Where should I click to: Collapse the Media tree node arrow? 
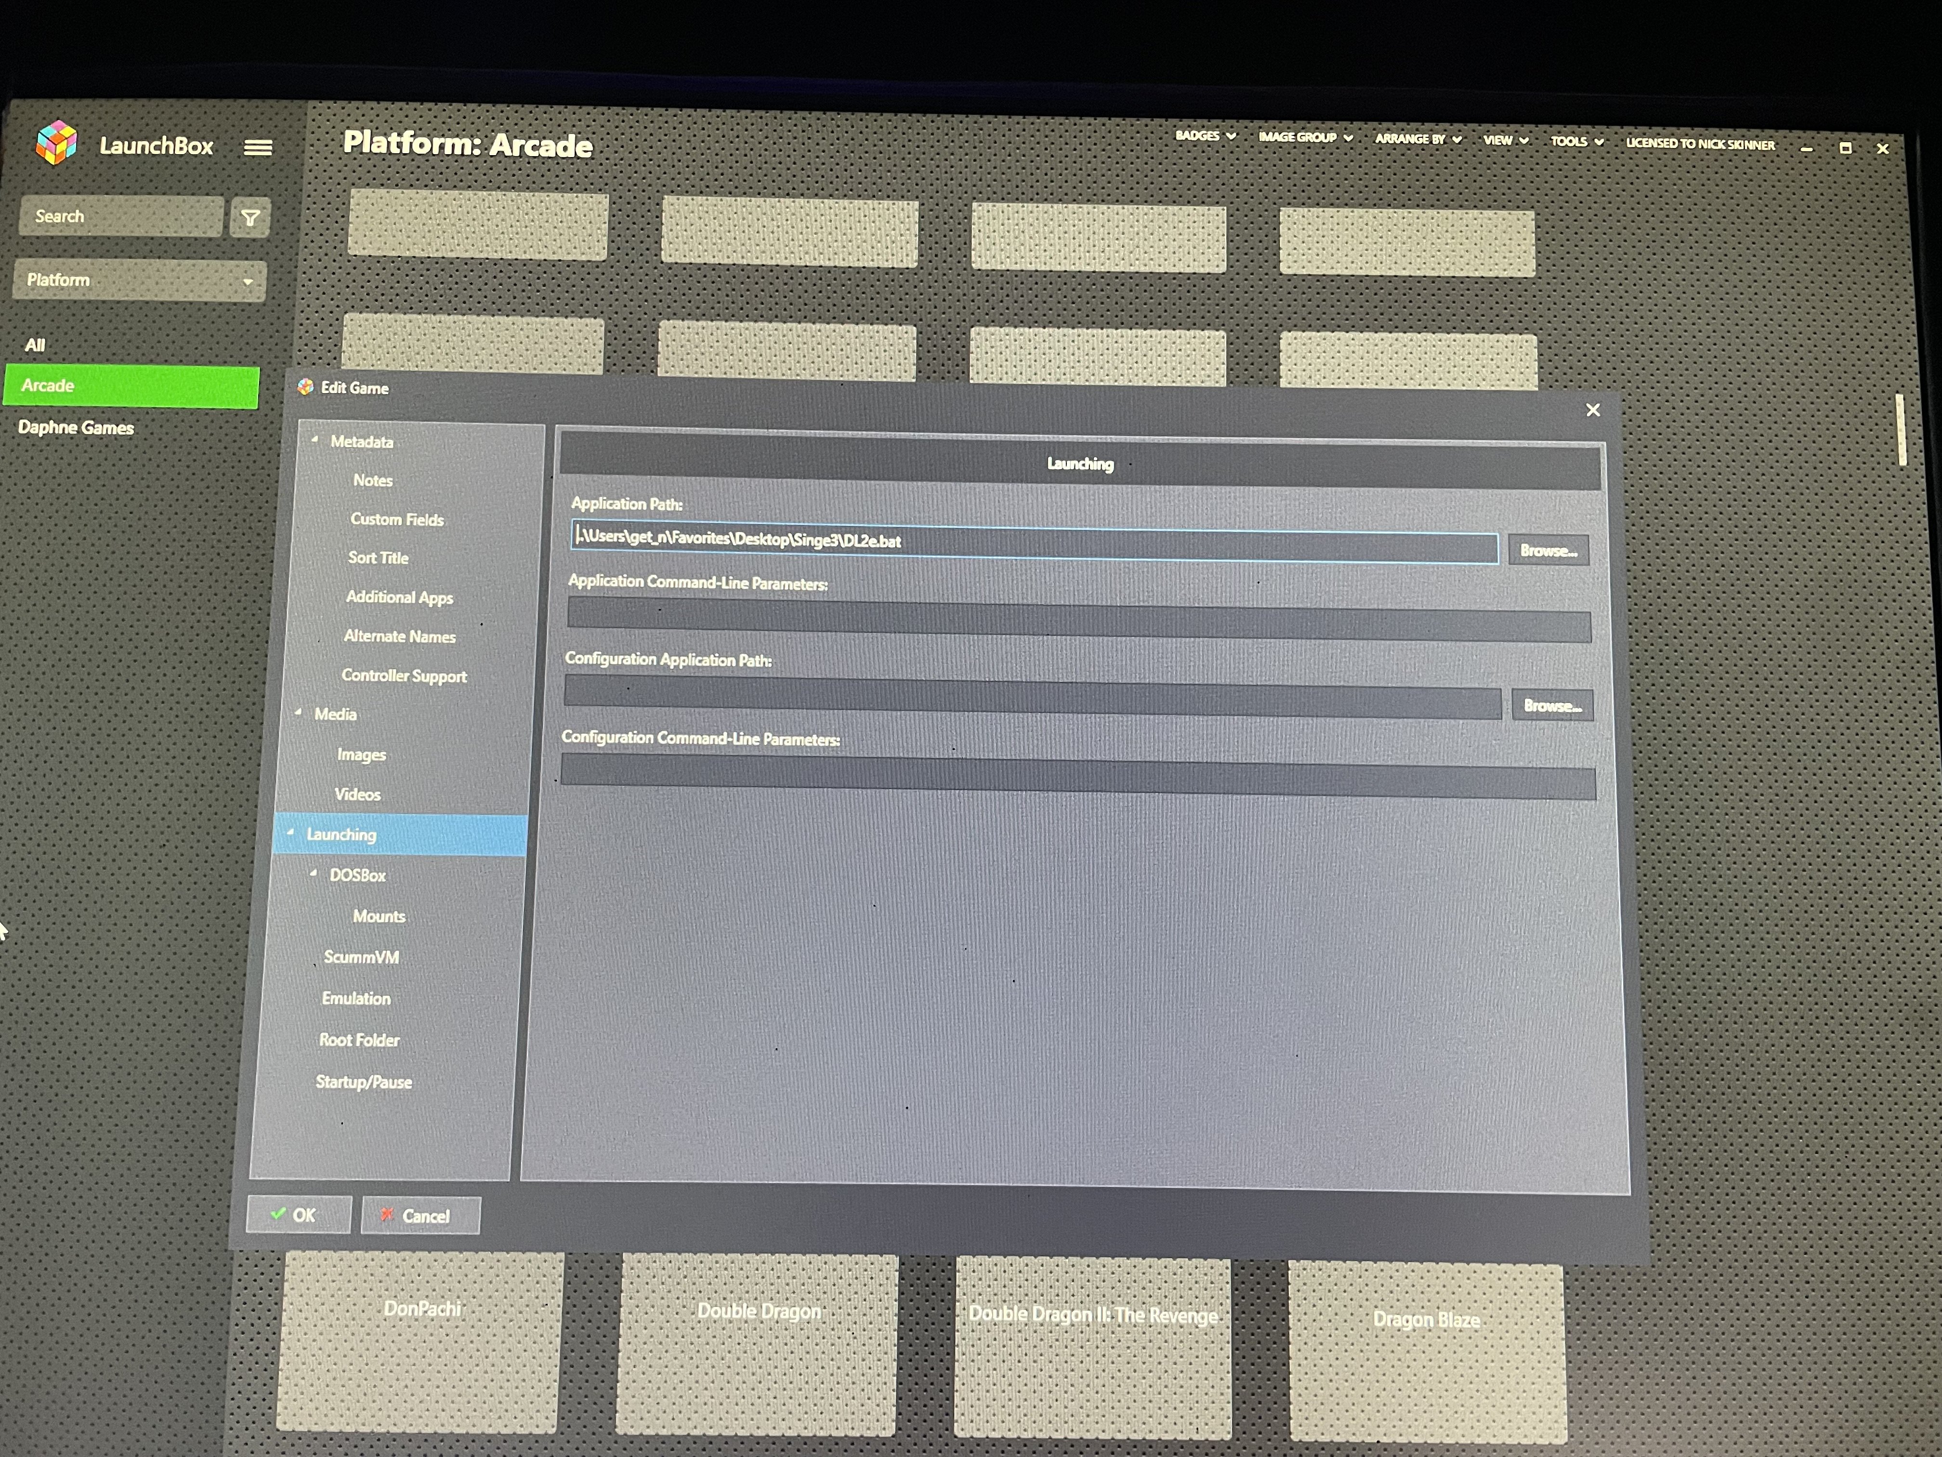(x=298, y=711)
